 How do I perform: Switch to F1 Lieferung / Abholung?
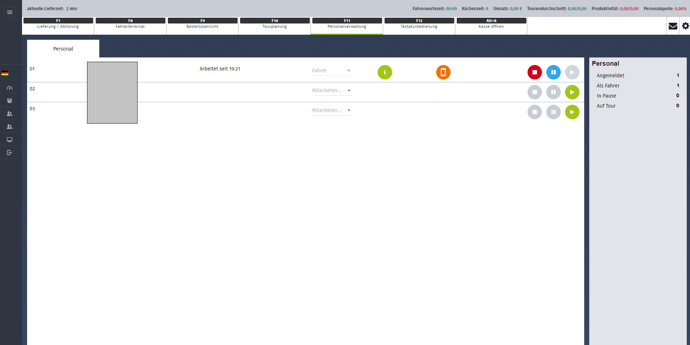point(58,26)
